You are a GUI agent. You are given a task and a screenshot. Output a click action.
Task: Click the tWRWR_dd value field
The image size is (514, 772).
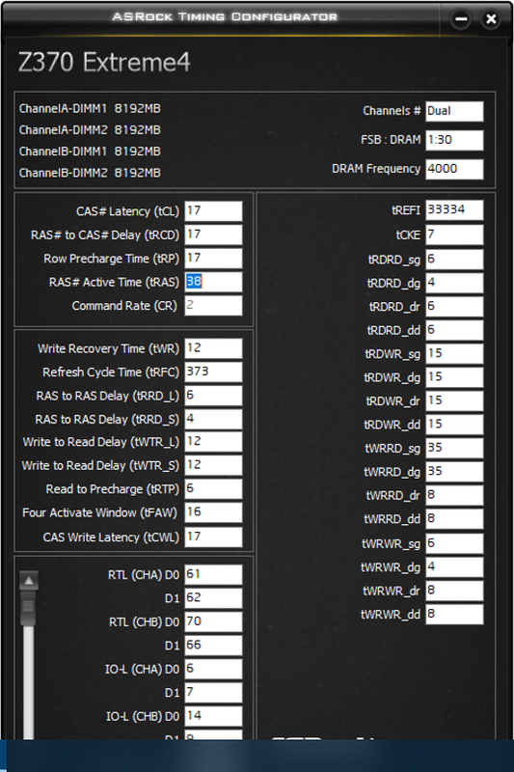(x=454, y=615)
